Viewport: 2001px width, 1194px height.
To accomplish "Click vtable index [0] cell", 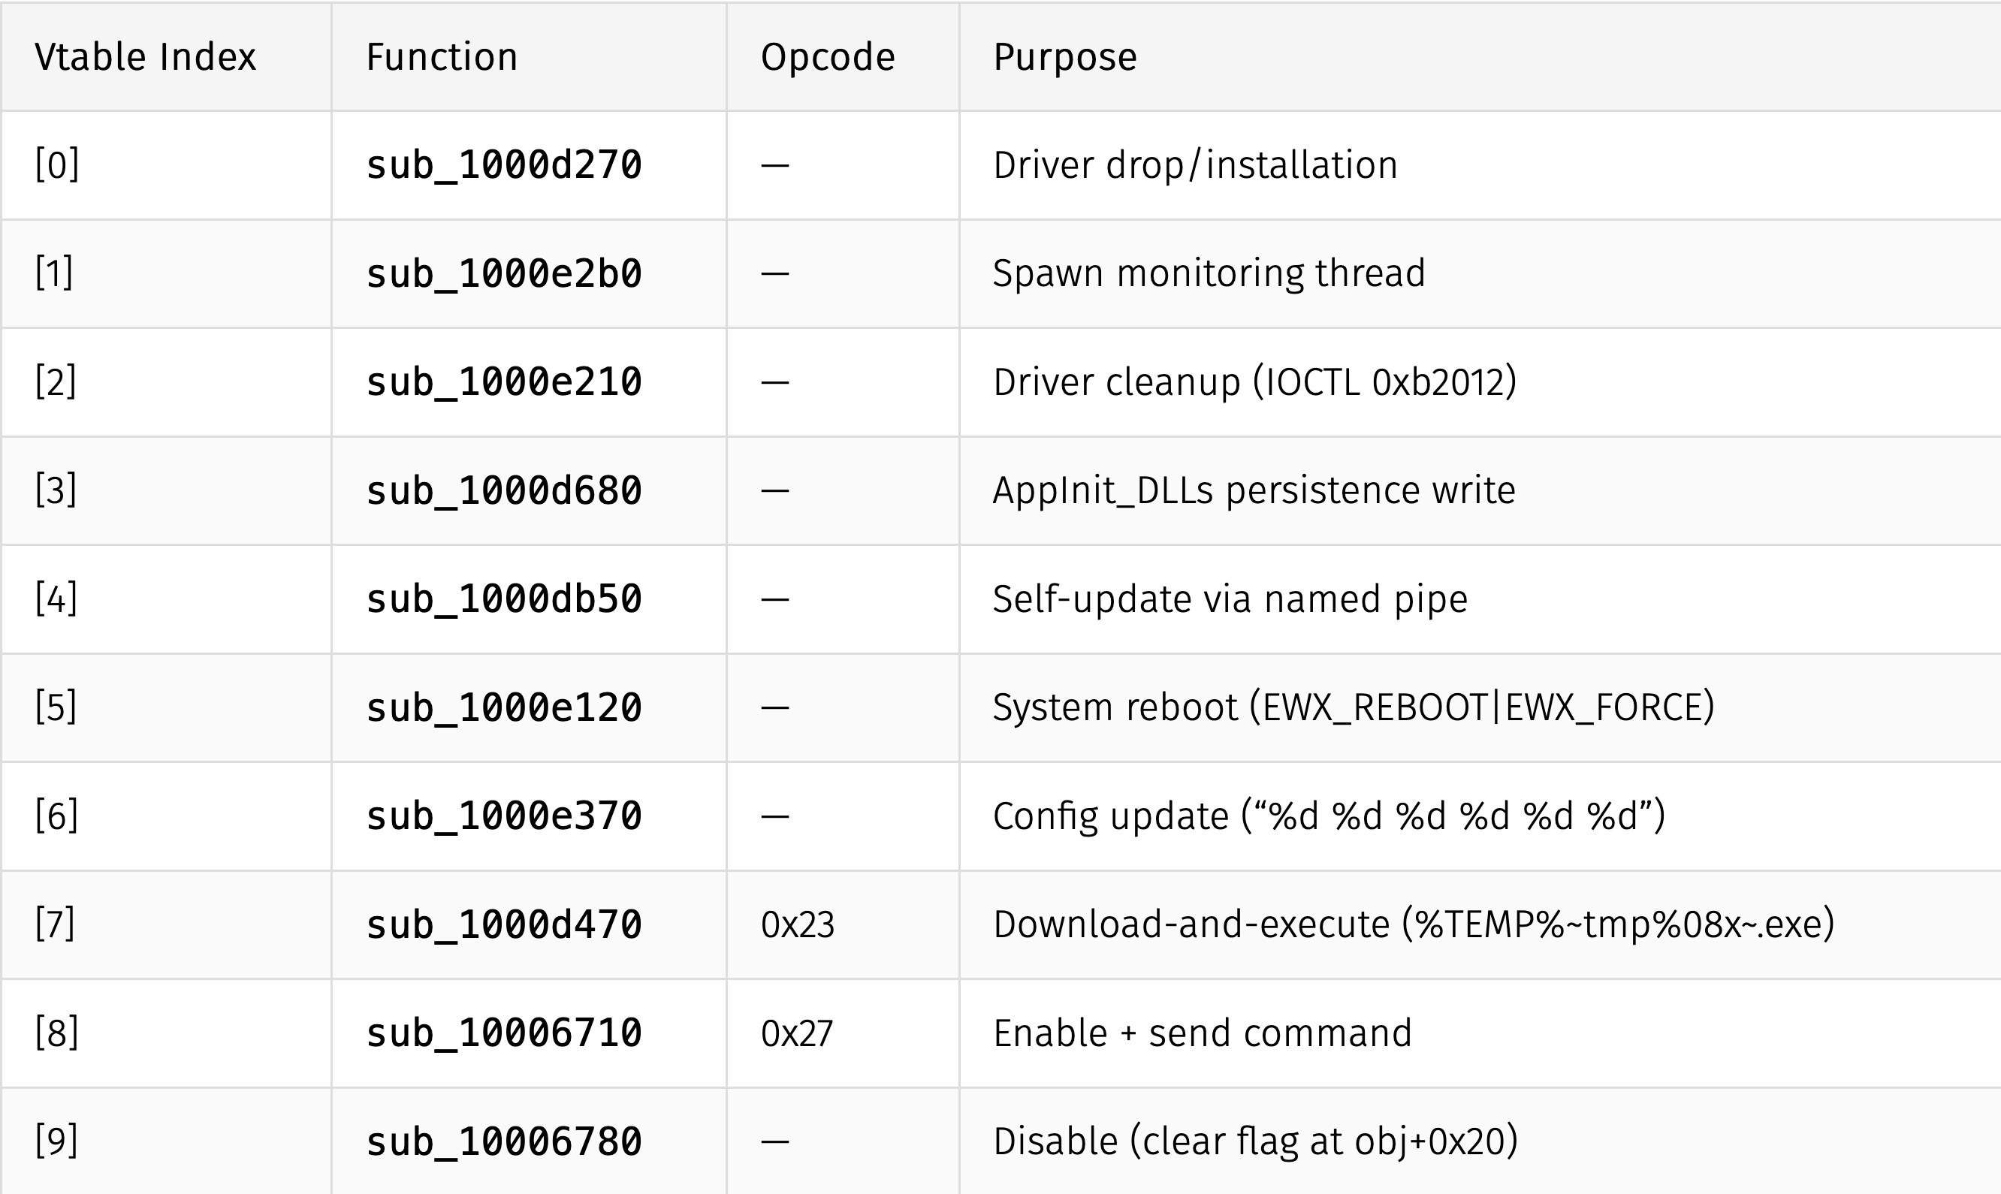I will pos(56,165).
